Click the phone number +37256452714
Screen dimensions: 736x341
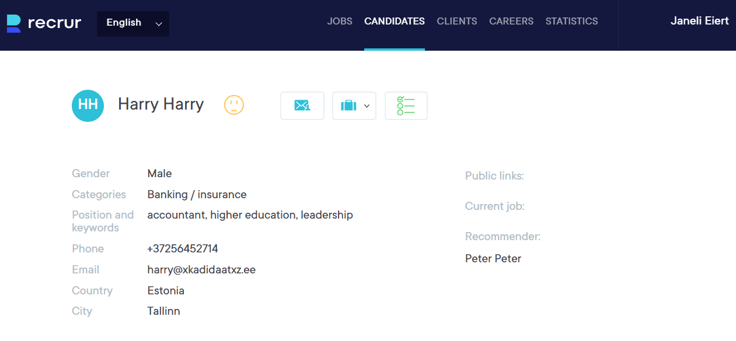click(183, 249)
